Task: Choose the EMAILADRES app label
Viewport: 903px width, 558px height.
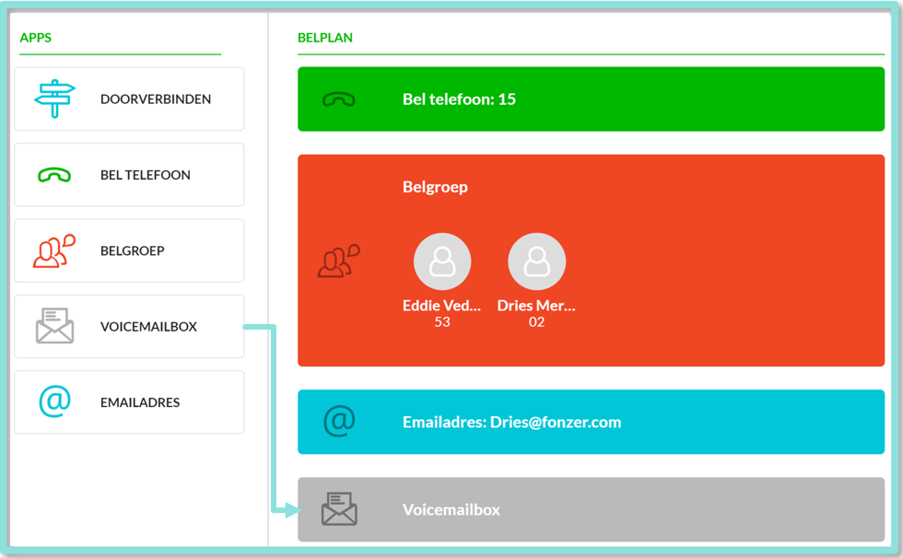Action: (x=140, y=402)
